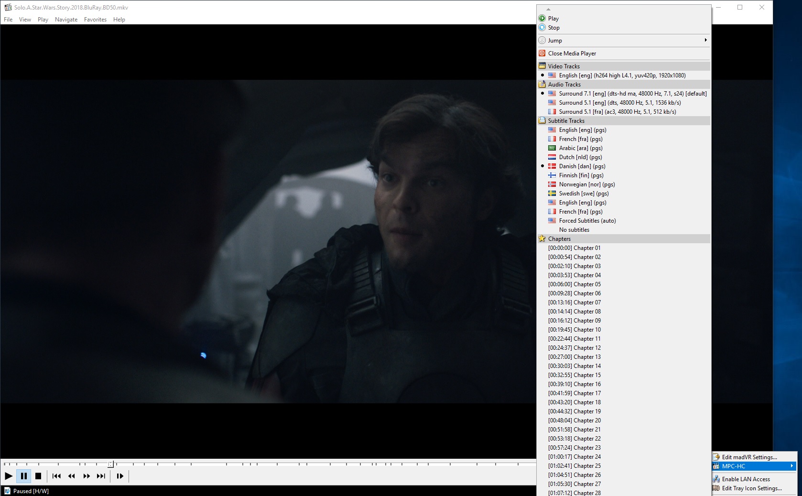
Task: Select English h264 video track
Action: (624, 75)
